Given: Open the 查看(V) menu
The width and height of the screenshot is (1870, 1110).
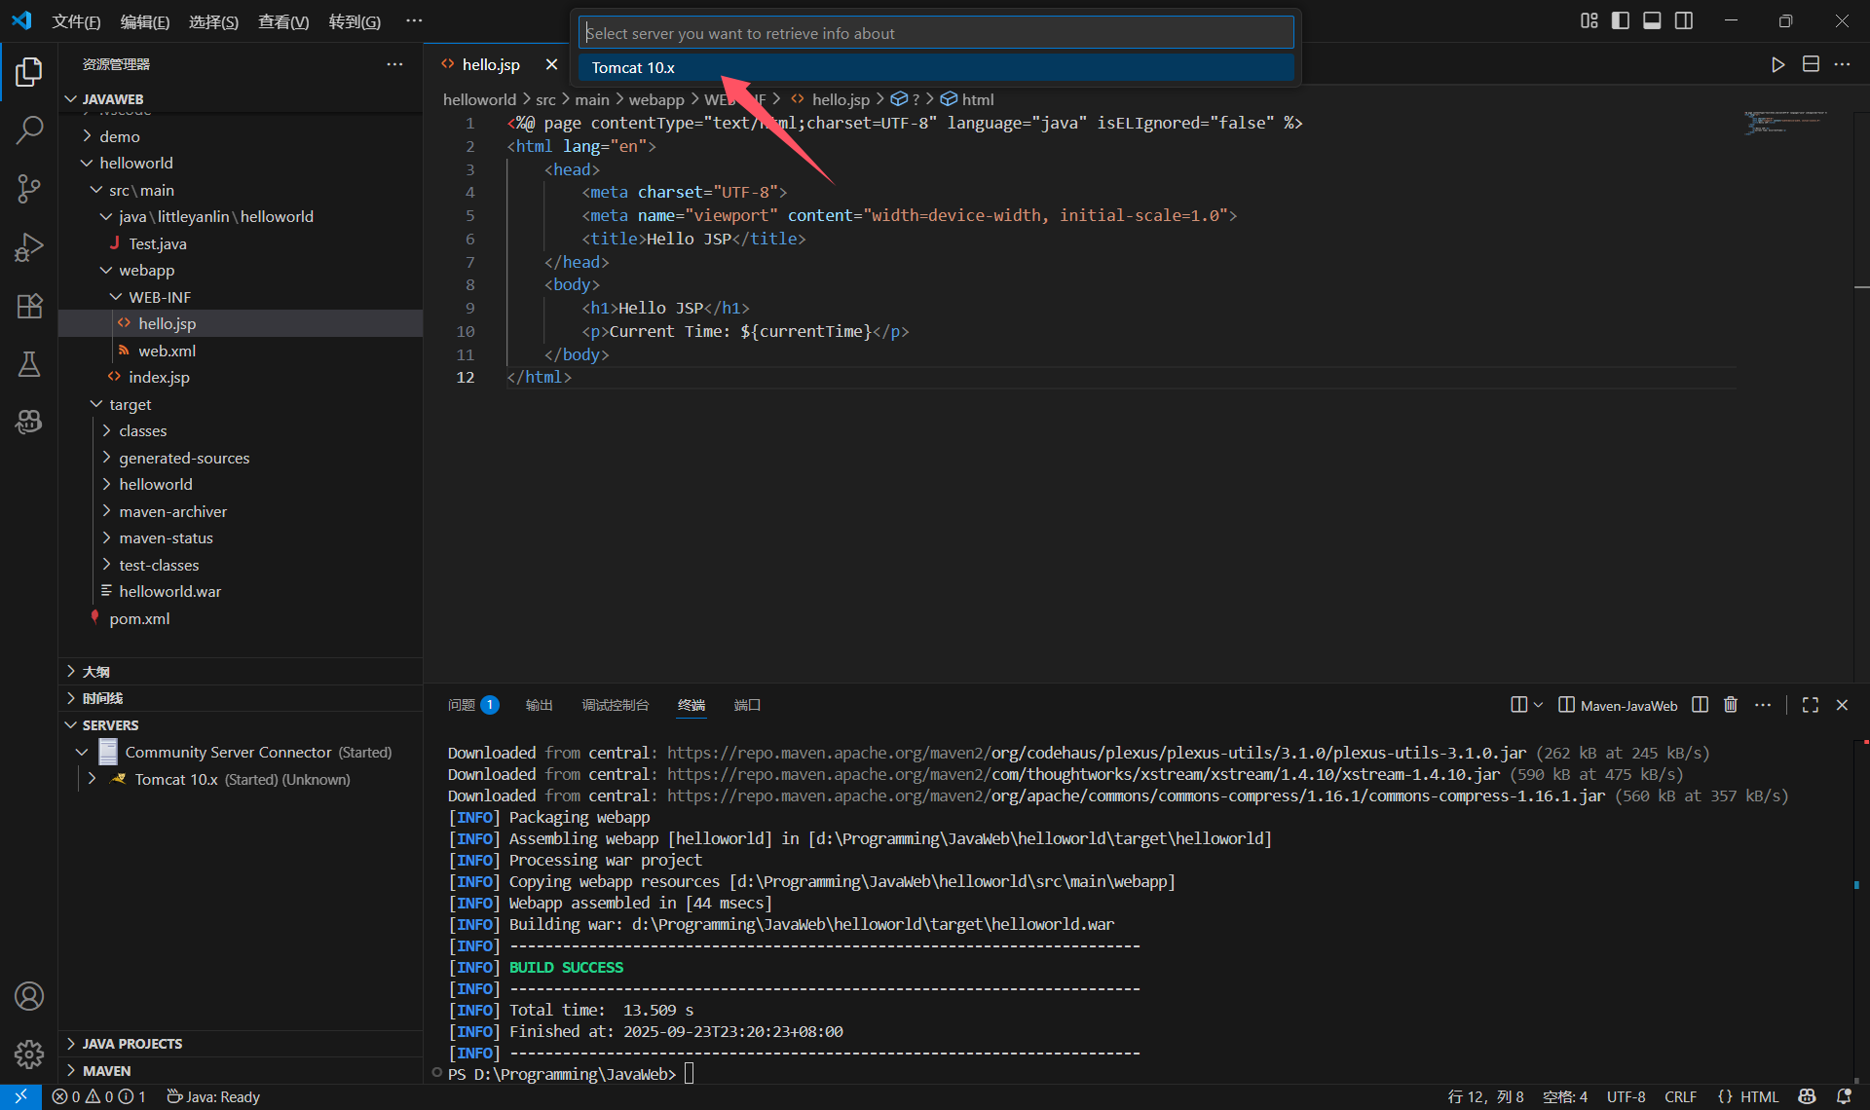Looking at the screenshot, I should point(282,21).
